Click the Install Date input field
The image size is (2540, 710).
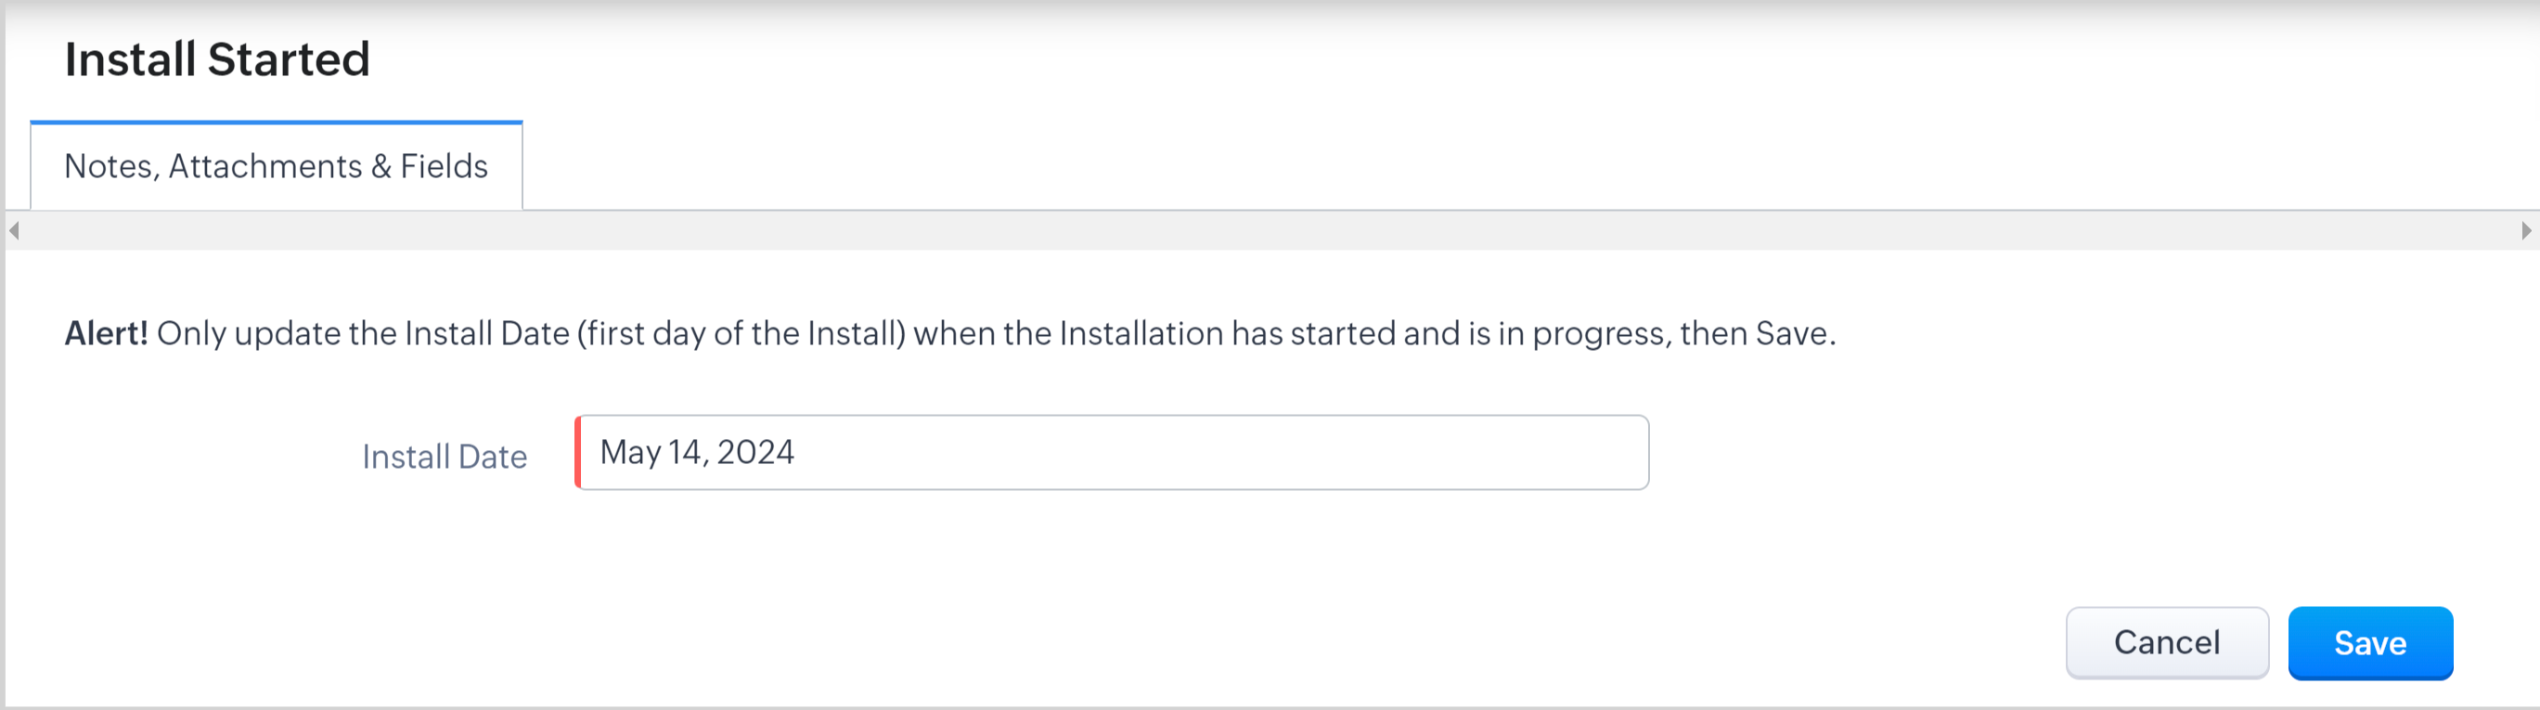pyautogui.click(x=1112, y=453)
